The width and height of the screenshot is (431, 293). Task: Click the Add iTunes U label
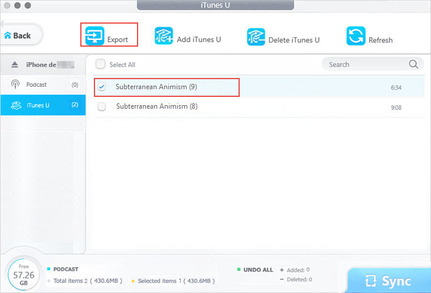coord(199,40)
